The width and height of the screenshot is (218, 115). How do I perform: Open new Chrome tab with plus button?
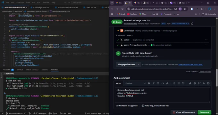189,3
